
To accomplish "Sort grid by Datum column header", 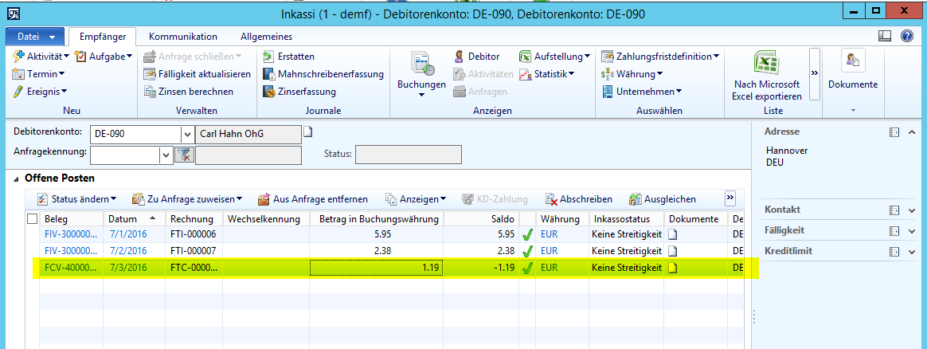I will [x=123, y=219].
